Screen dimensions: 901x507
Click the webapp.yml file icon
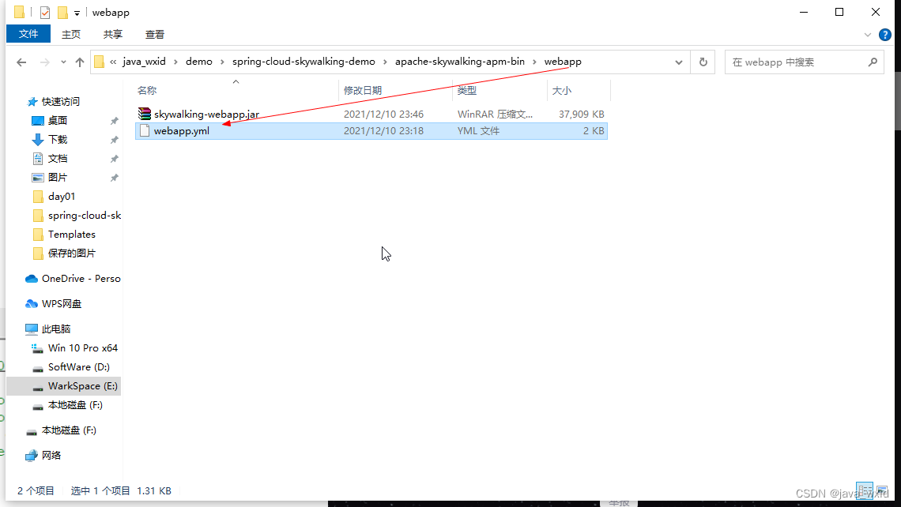(144, 131)
